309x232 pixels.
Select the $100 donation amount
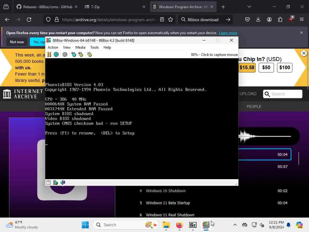(285, 67)
